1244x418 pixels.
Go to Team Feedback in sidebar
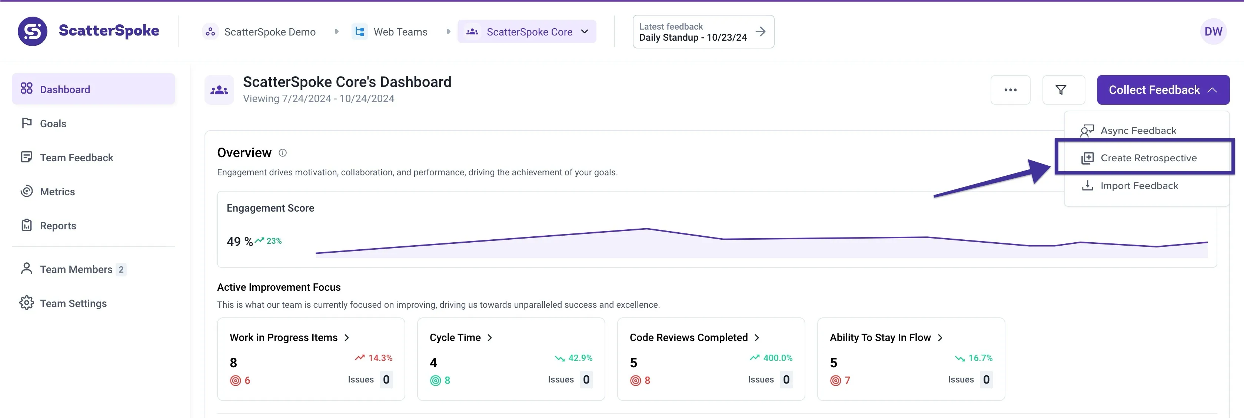(76, 158)
